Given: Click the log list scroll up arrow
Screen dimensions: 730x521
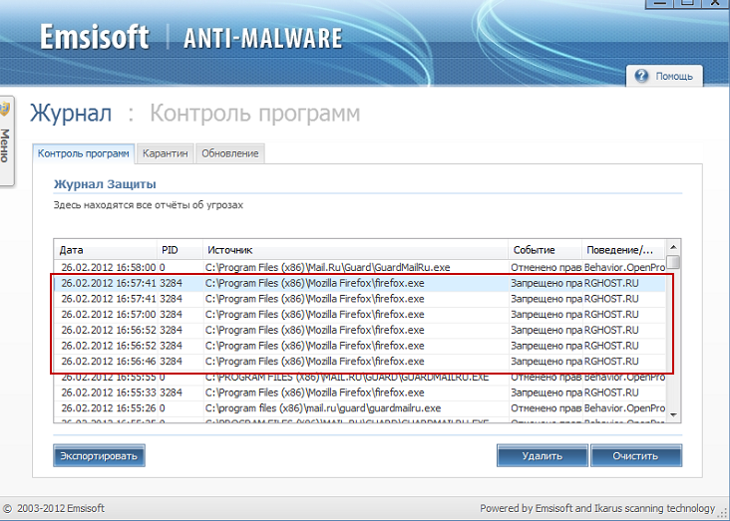Looking at the screenshot, I should [x=673, y=246].
